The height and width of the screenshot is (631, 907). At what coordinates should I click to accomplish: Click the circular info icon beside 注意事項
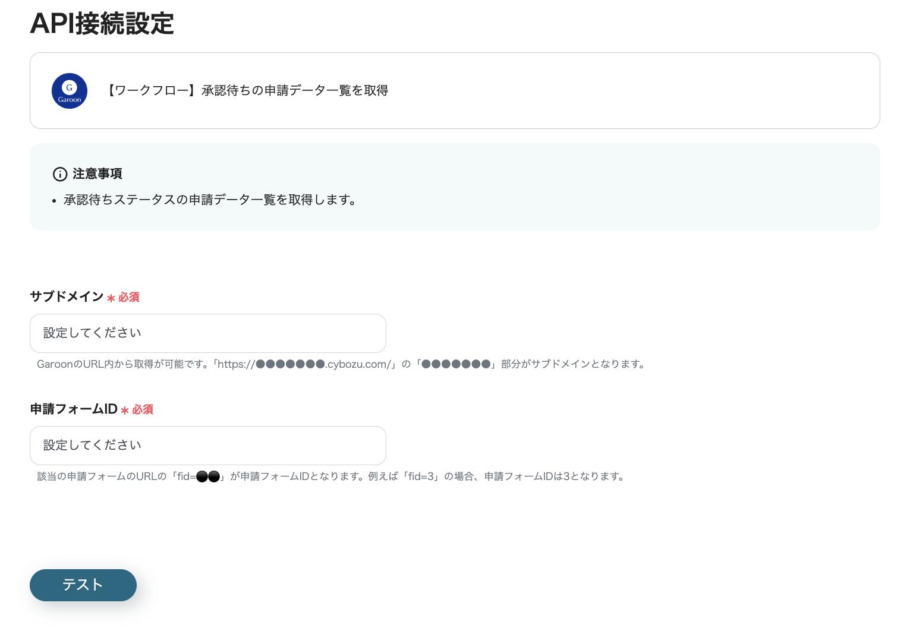point(60,174)
